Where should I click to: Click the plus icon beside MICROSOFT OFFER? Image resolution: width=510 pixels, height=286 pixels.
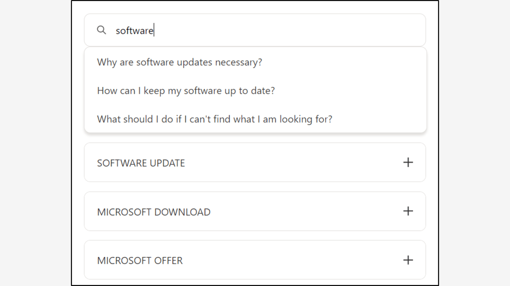(408, 260)
